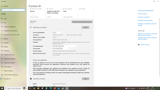The width and height of the screenshot is (160, 90).
Task: Select the Processeur Xeon X5670 card
Action: (x=53, y=13)
